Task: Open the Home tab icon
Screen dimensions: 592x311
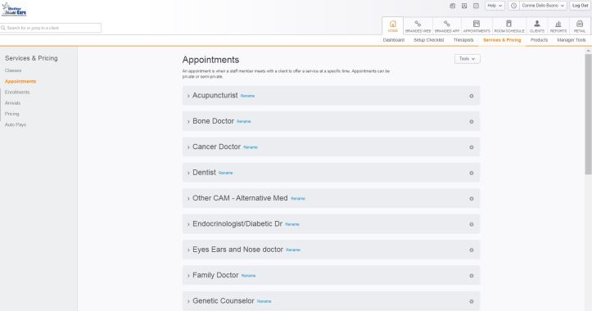Action: (x=393, y=25)
